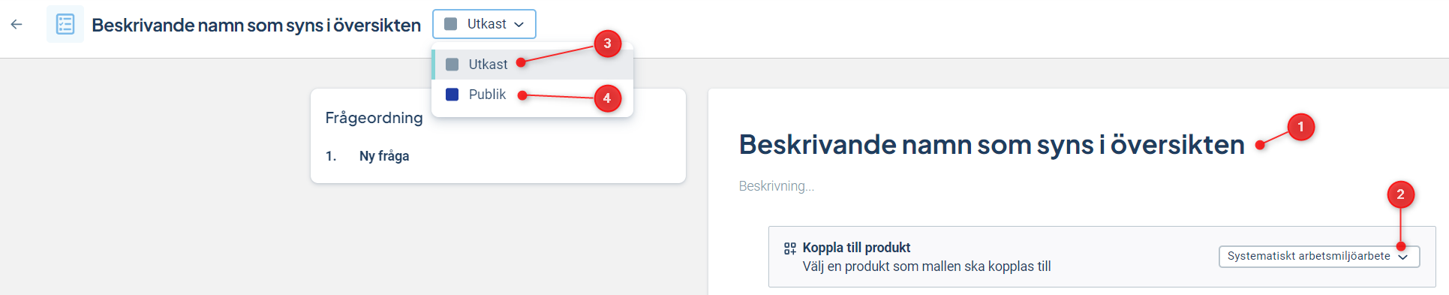The height and width of the screenshot is (295, 1449).
Task: Click the blue Publik color square
Action: click(x=452, y=95)
